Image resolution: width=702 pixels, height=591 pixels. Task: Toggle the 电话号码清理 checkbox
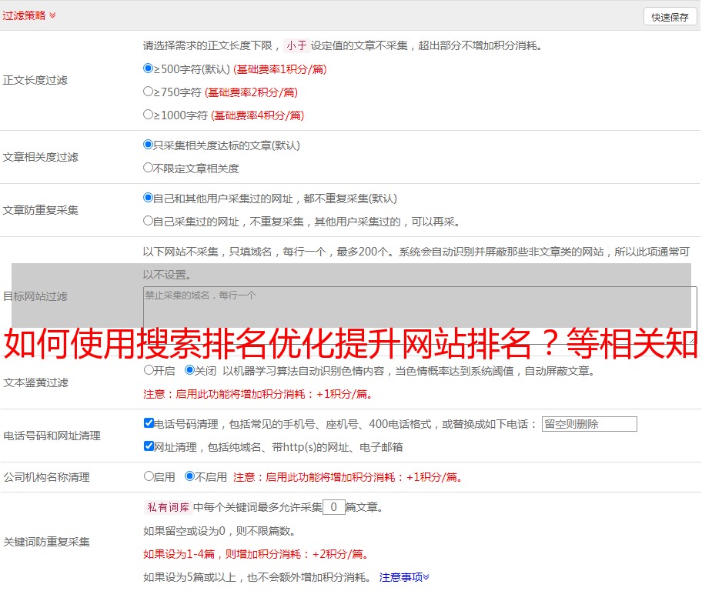coord(149,423)
